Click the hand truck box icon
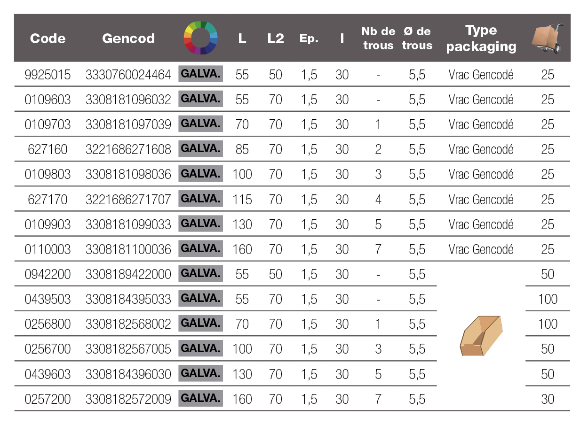 tap(547, 39)
